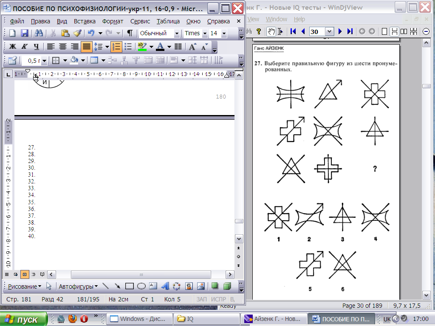Image resolution: width=435 pixels, height=326 pixels.
Task: Click the Insert Table icon
Action: click(x=94, y=60)
